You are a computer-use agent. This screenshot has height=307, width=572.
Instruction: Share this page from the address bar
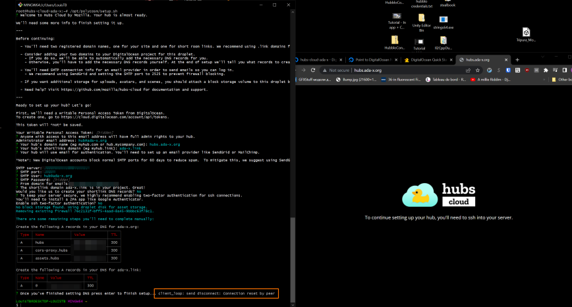coord(468,70)
